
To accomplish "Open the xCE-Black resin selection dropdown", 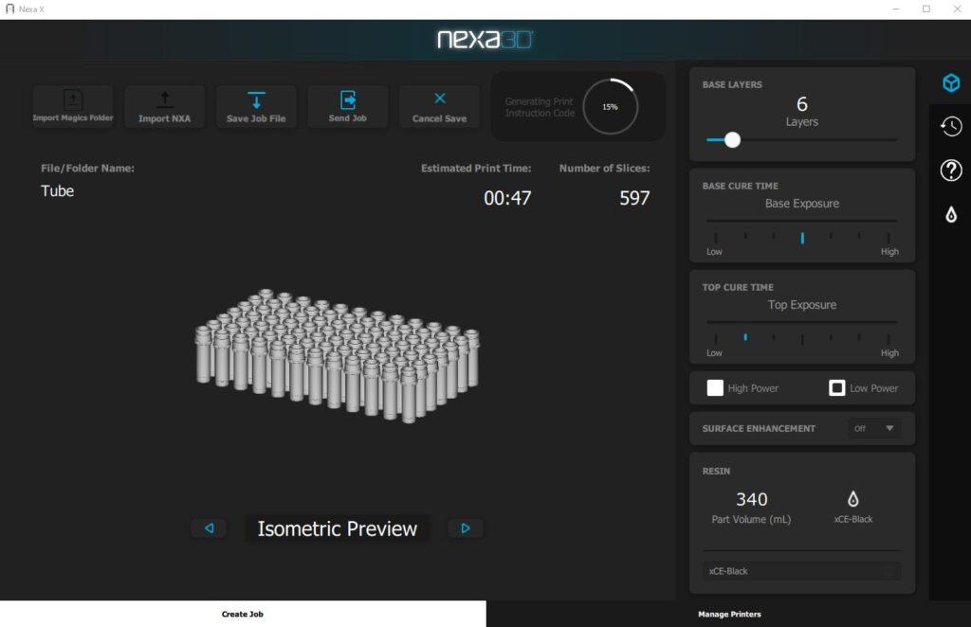I will [801, 571].
